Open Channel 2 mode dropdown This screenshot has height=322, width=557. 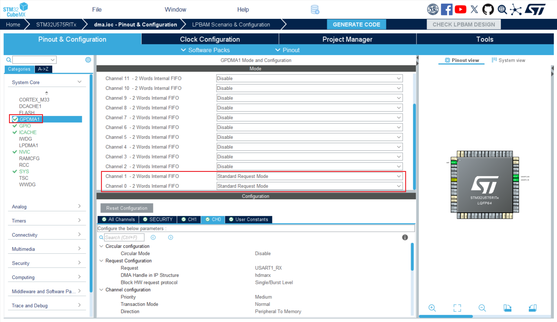309,166
